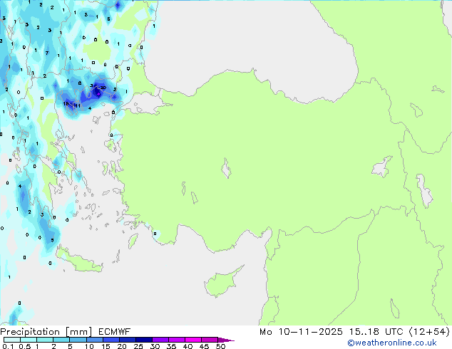Click the '7' precipitation value on map
Viewport: 452px width, 349px height.
(x=47, y=53)
